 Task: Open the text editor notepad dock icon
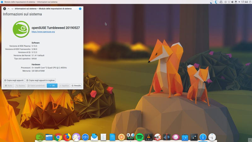[x=103, y=137]
